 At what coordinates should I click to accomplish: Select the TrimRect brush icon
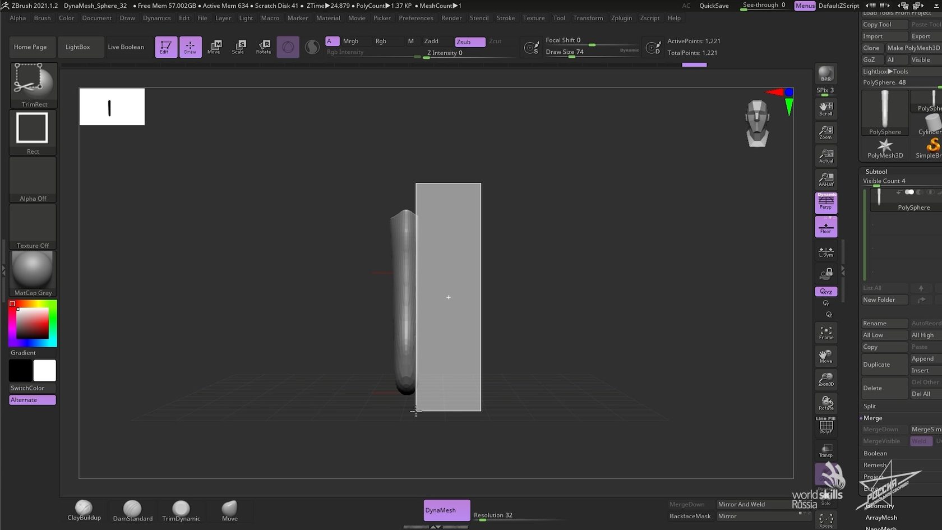[x=33, y=85]
